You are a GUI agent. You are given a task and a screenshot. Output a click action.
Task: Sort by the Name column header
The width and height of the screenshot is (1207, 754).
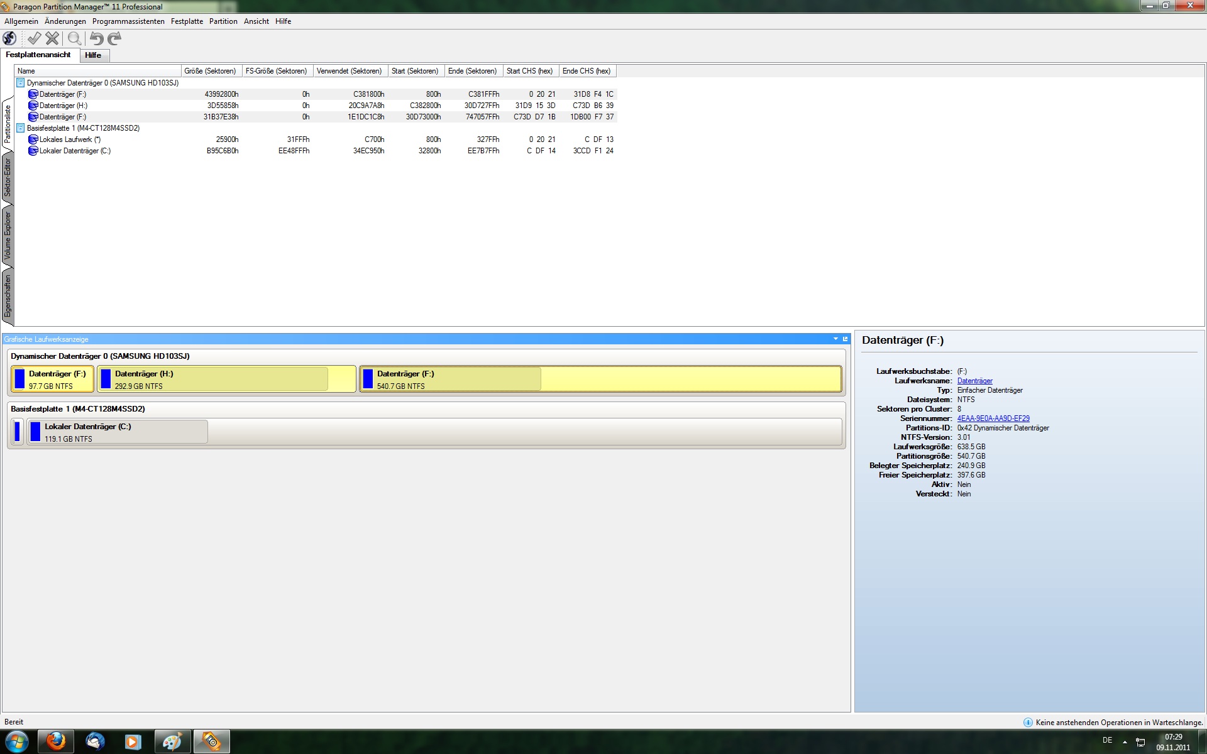point(98,71)
